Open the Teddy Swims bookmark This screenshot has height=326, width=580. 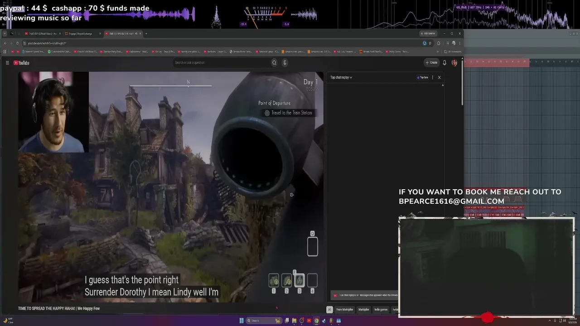pyautogui.click(x=397, y=52)
